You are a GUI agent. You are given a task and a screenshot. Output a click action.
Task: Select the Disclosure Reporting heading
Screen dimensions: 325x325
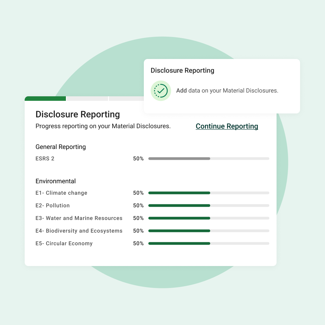point(78,114)
